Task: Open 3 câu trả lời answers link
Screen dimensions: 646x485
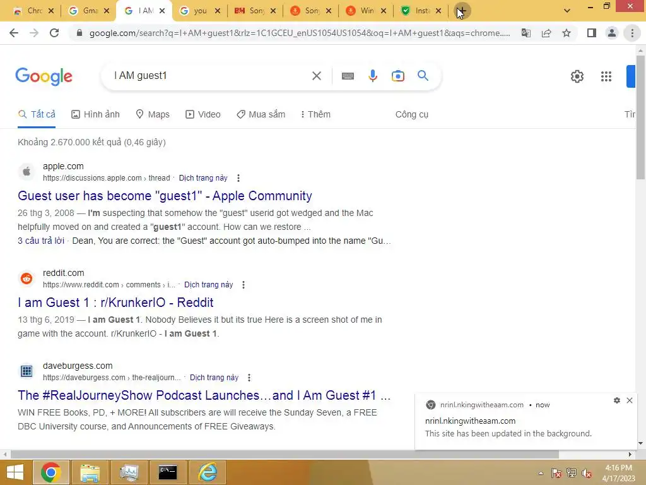Action: coord(41,241)
